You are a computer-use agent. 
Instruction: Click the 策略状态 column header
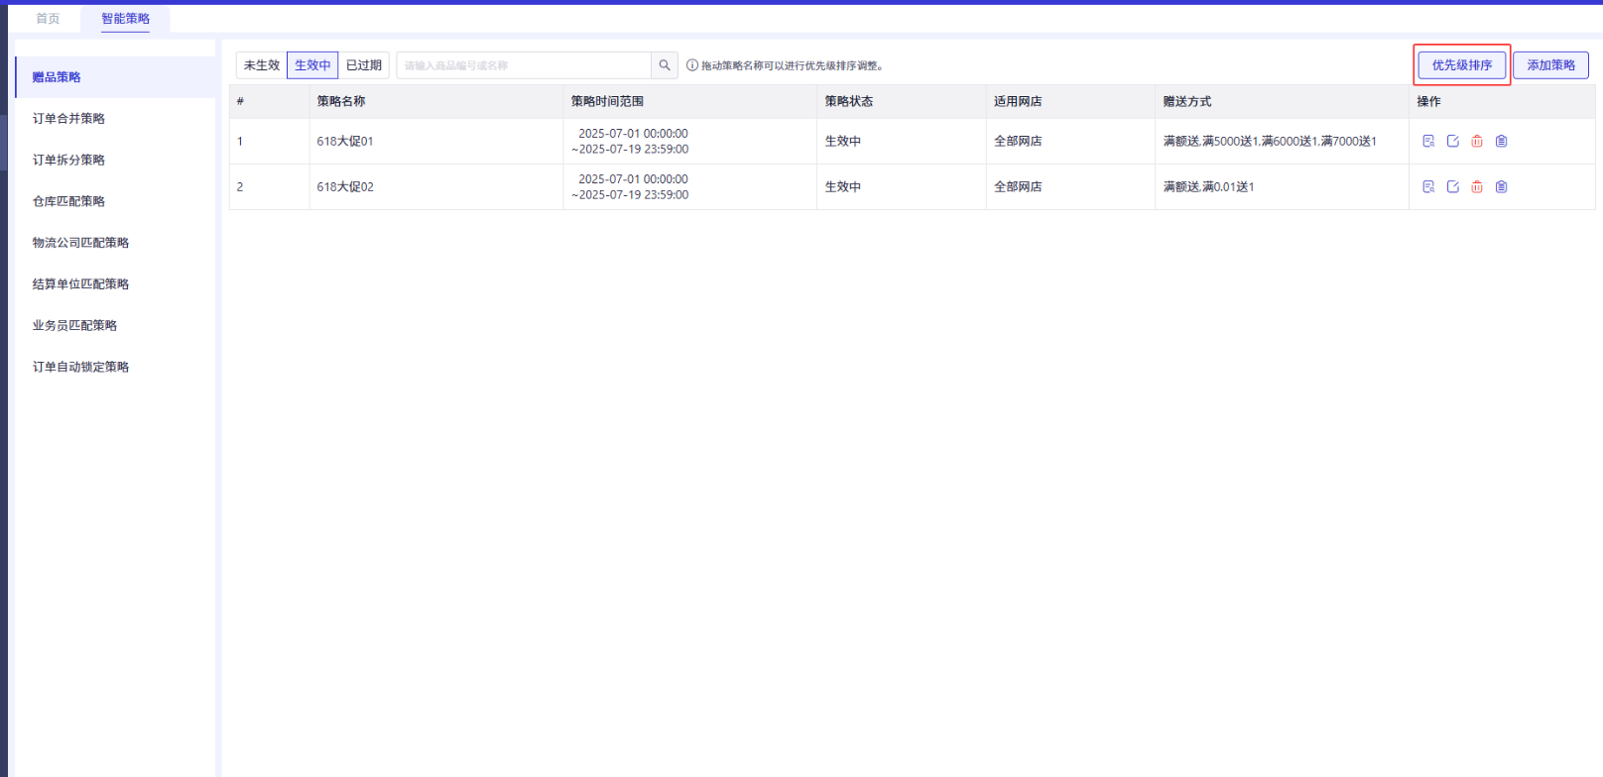coord(849,101)
